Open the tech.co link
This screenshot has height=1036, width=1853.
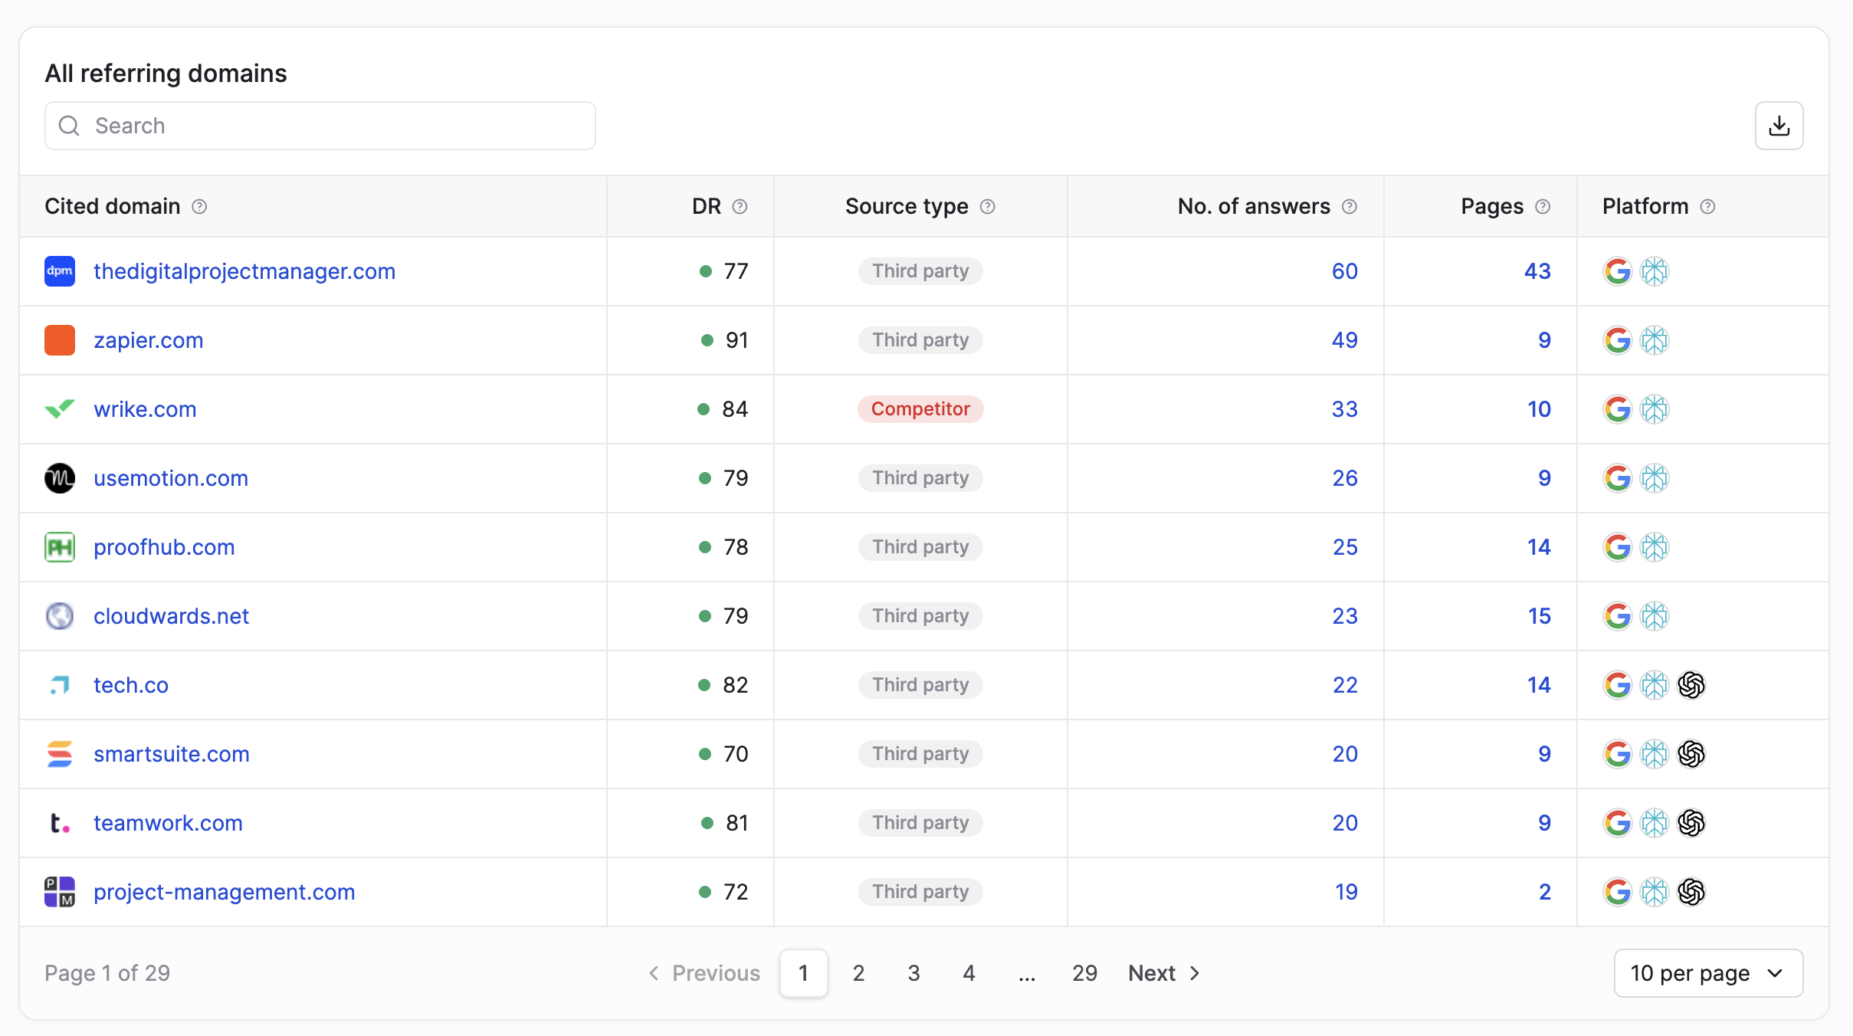pyautogui.click(x=131, y=685)
